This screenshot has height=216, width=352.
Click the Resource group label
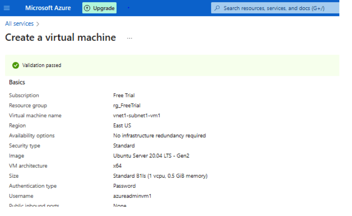[28, 105]
